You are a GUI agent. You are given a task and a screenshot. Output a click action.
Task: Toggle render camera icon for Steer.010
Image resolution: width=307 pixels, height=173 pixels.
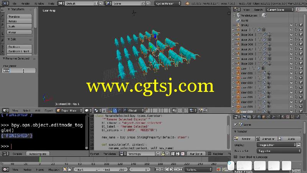[x=301, y=59]
